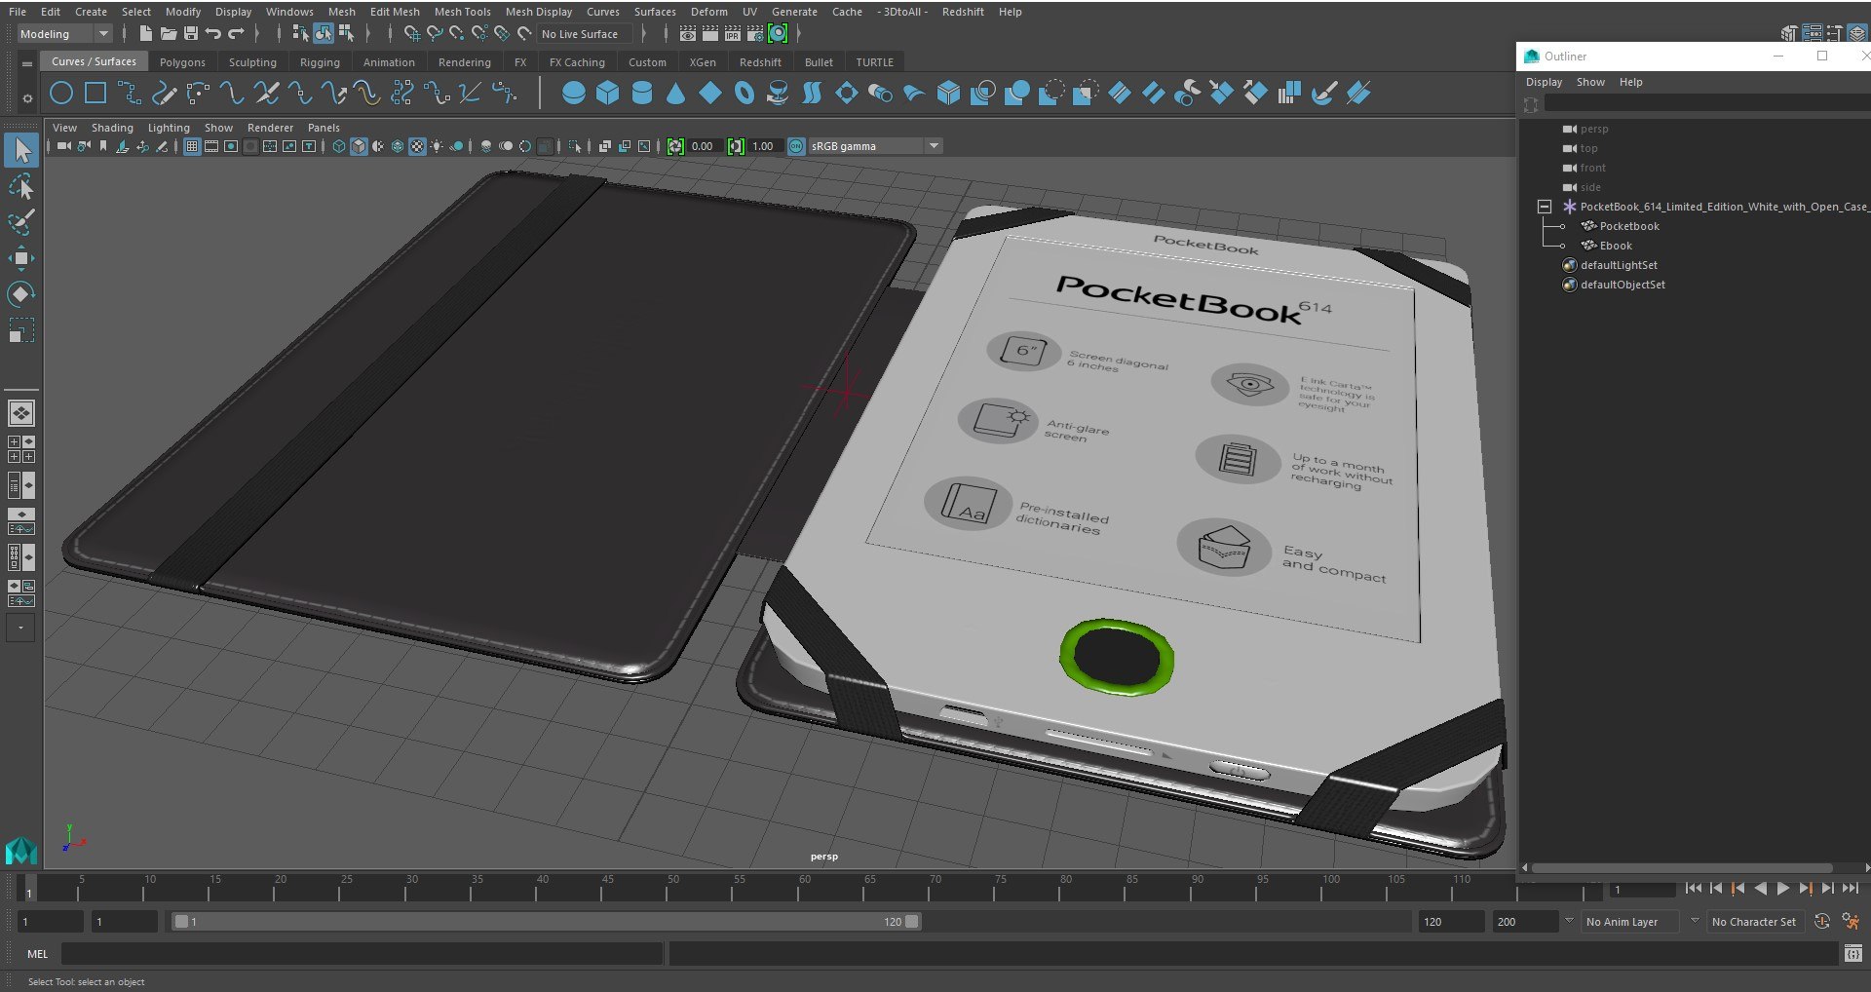Toggle the viewport grid display
Image resolution: width=1871 pixels, height=992 pixels.
(192, 146)
